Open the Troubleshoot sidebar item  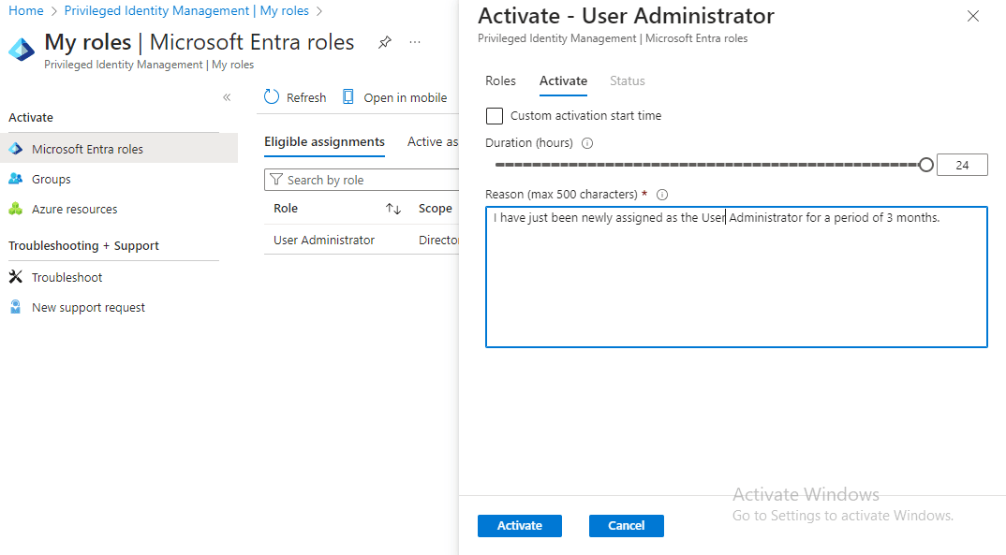(x=67, y=277)
